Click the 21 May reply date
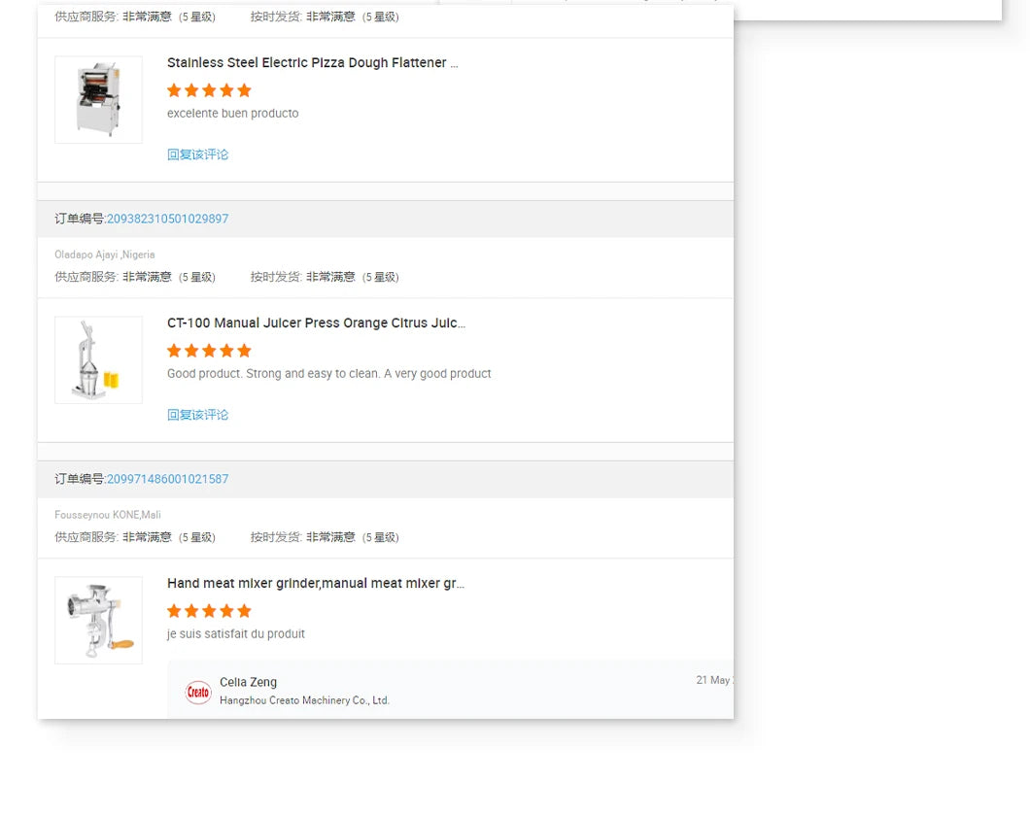Screen dimensions: 1030x816 [714, 680]
